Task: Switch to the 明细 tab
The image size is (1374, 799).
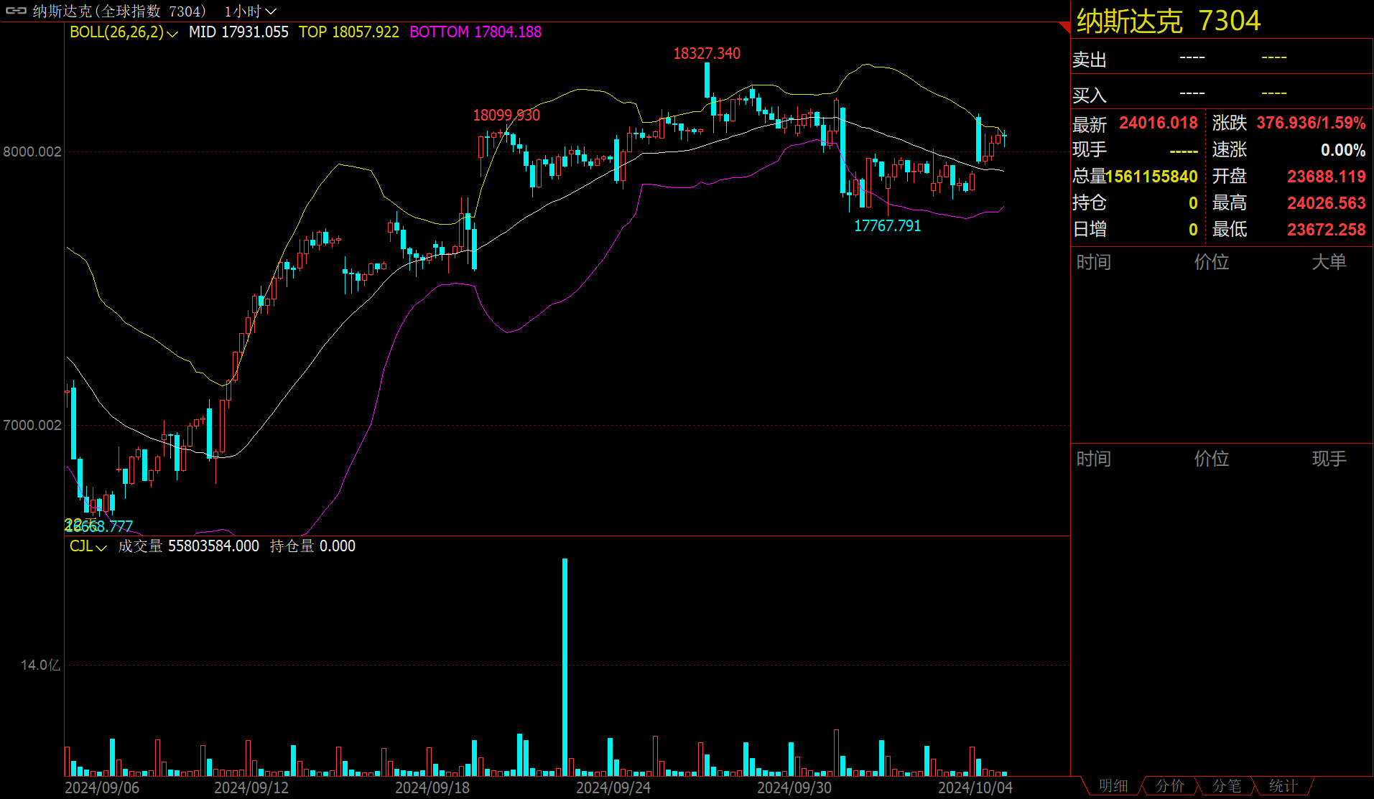Action: point(1113,786)
